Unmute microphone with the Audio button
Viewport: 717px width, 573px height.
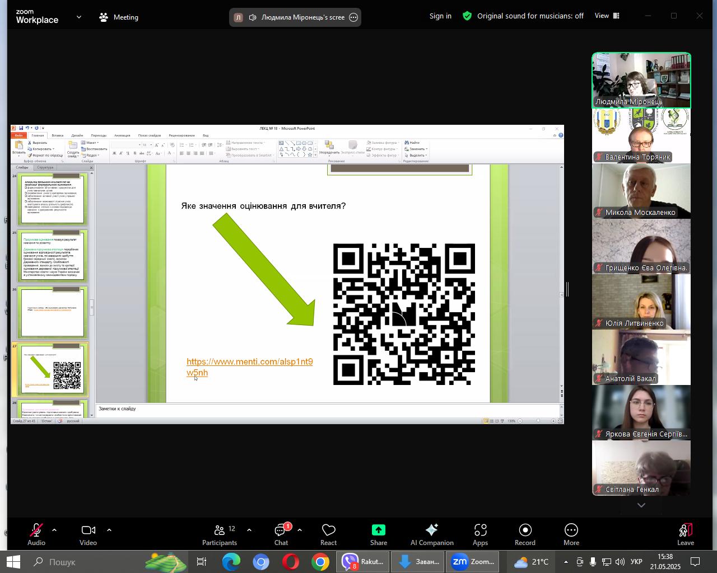tap(36, 534)
